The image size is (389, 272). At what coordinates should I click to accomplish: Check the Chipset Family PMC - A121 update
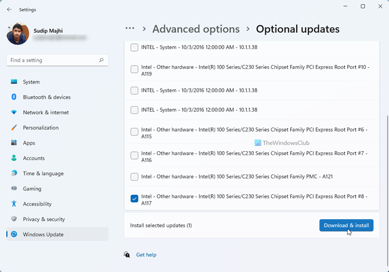134,177
